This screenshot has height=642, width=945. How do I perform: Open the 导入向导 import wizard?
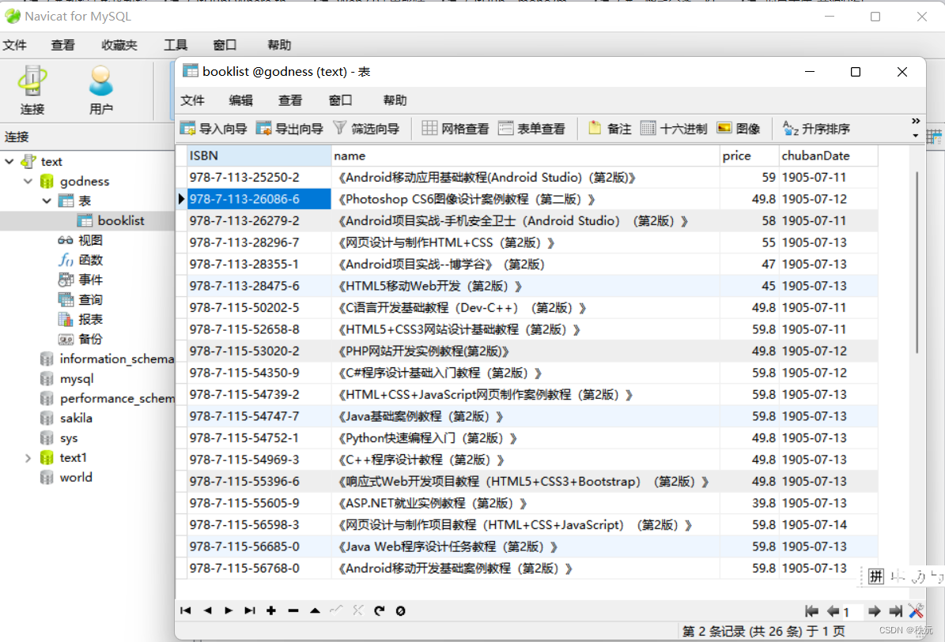tap(214, 128)
